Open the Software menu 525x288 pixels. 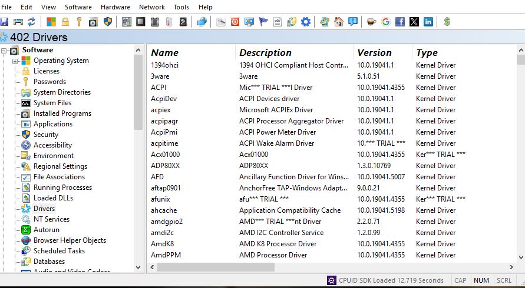click(x=78, y=7)
